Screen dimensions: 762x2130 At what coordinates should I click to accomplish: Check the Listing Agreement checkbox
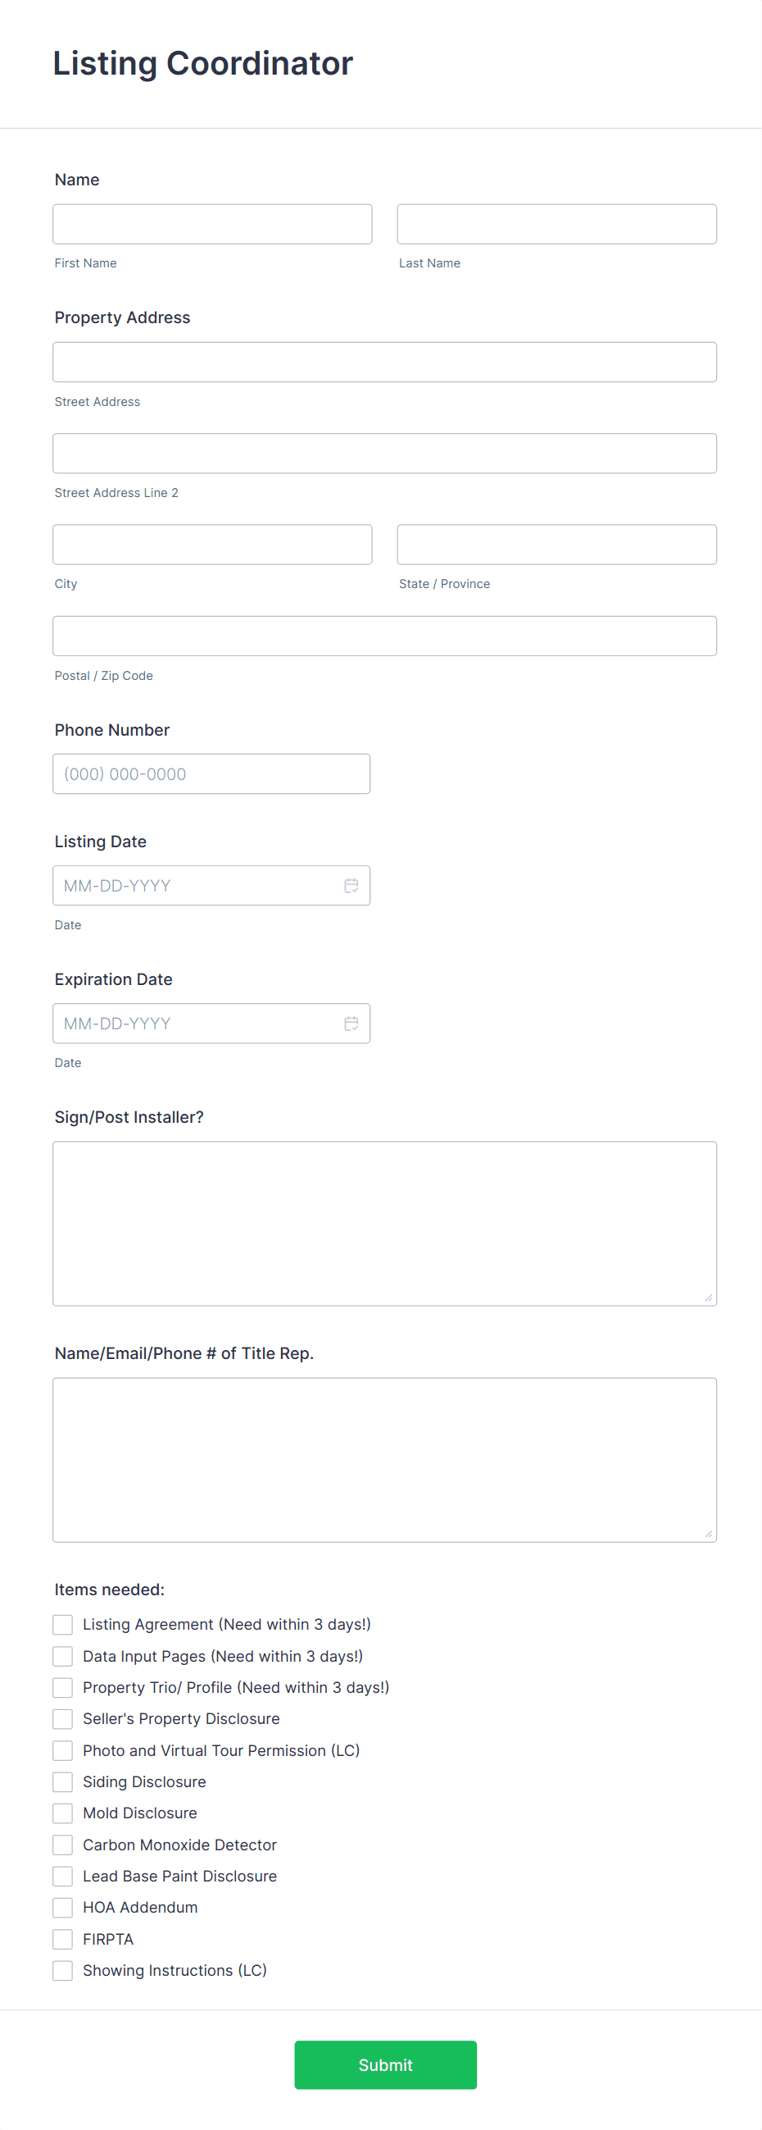62,1624
